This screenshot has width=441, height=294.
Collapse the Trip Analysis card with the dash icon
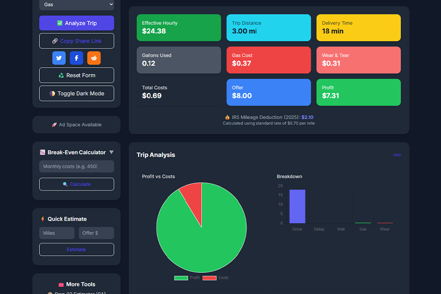pos(396,154)
